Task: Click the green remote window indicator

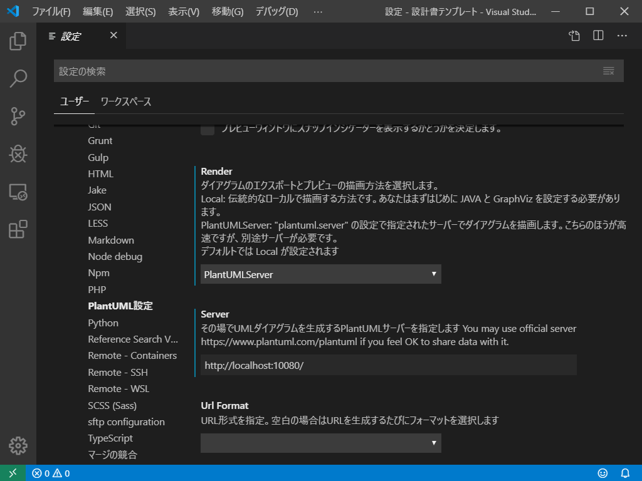Action: pyautogui.click(x=13, y=473)
